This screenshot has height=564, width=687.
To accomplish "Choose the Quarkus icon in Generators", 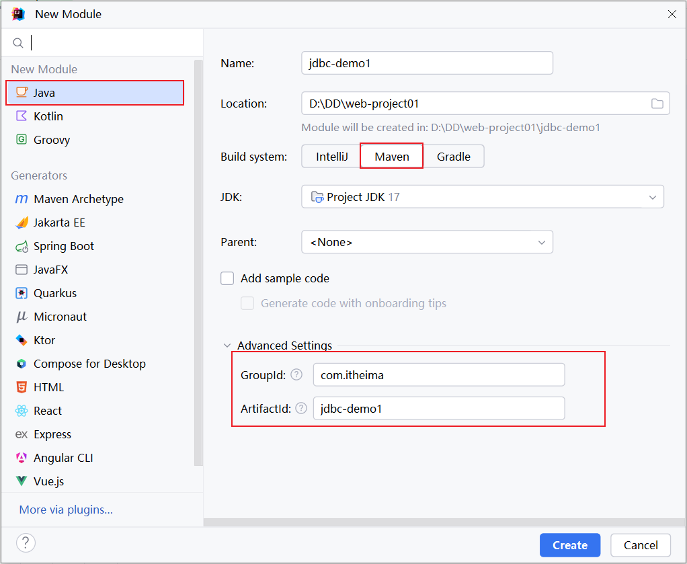I will click(21, 293).
